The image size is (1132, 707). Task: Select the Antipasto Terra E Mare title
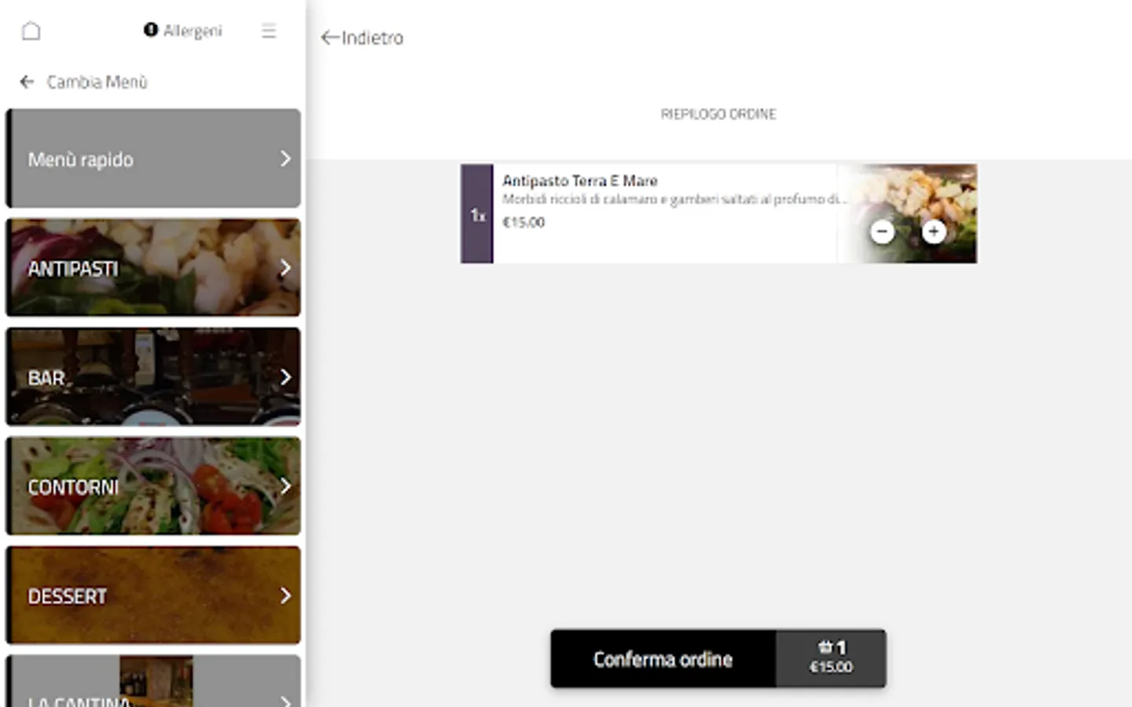pos(579,181)
